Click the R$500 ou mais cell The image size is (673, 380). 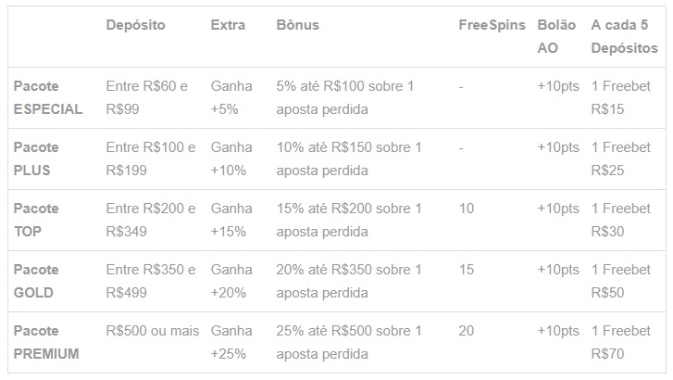tap(153, 331)
